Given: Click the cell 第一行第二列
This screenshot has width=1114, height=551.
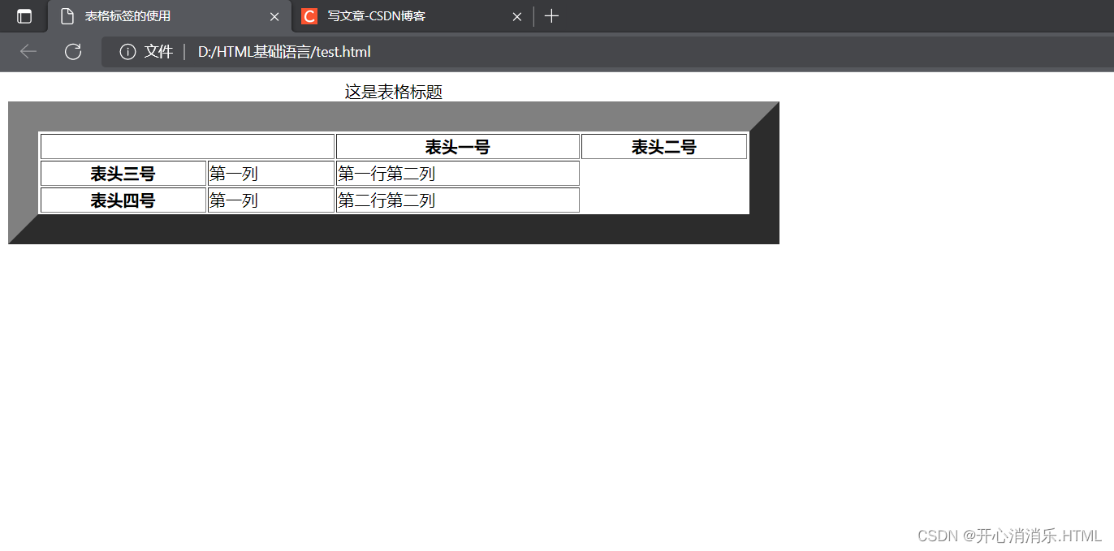Looking at the screenshot, I should pyautogui.click(x=458, y=174).
